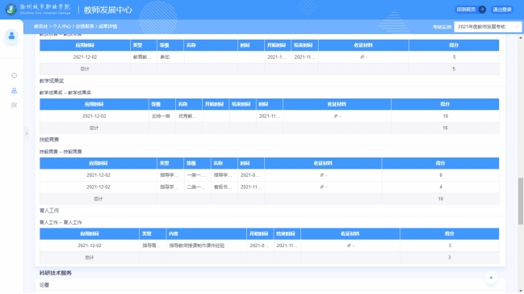
Task: Open attachment paperclip in first table row
Action: (x=362, y=57)
